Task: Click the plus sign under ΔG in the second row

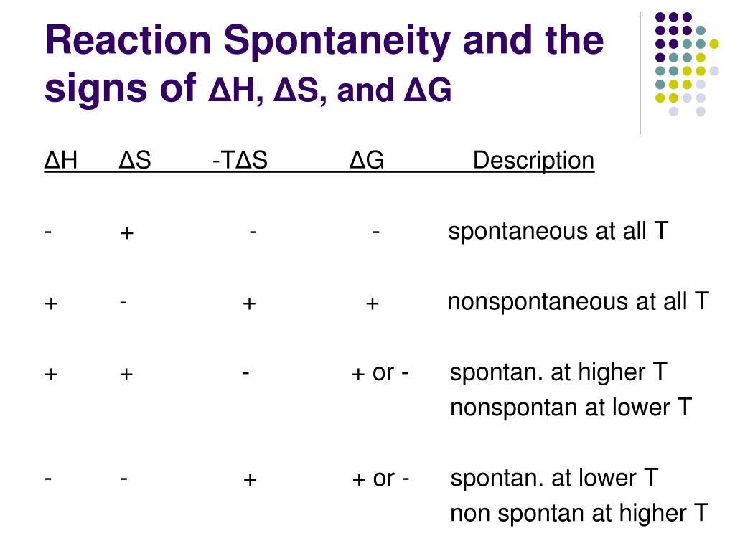Action: (x=373, y=304)
